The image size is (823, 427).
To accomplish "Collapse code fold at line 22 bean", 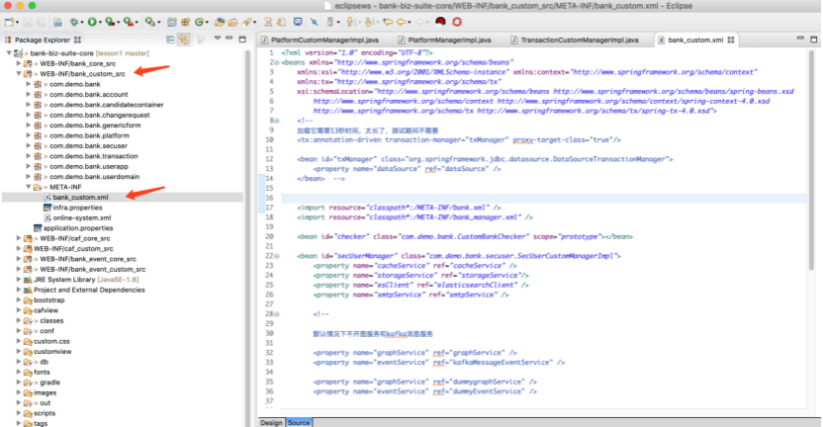I will [x=274, y=255].
